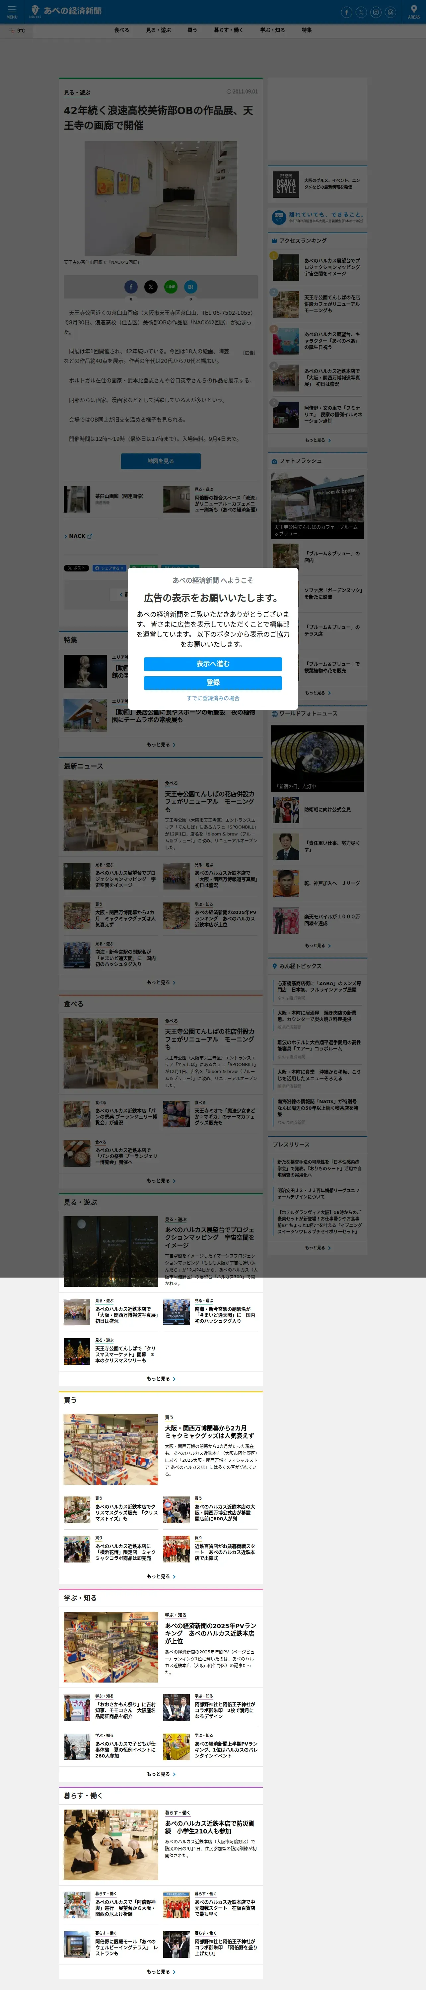The width and height of the screenshot is (426, 1990).
Task: Expand もっと見る under ワールドフォトニュース
Action: click(x=318, y=946)
